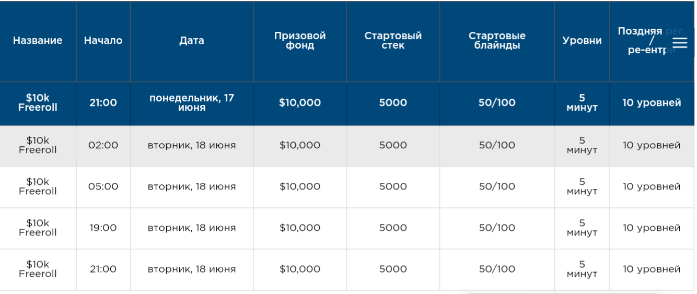Viewport: 697px width, 294px height.
Task: Select the "понедельник, 17 июня" date cell
Action: [191, 103]
